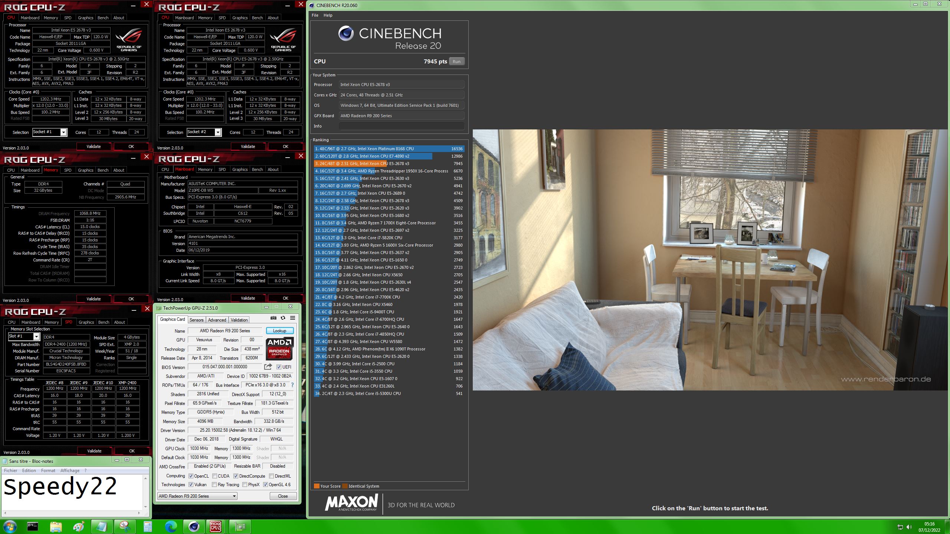The width and height of the screenshot is (950, 534).
Task: Open the Cinebench File menu
Action: [x=315, y=15]
